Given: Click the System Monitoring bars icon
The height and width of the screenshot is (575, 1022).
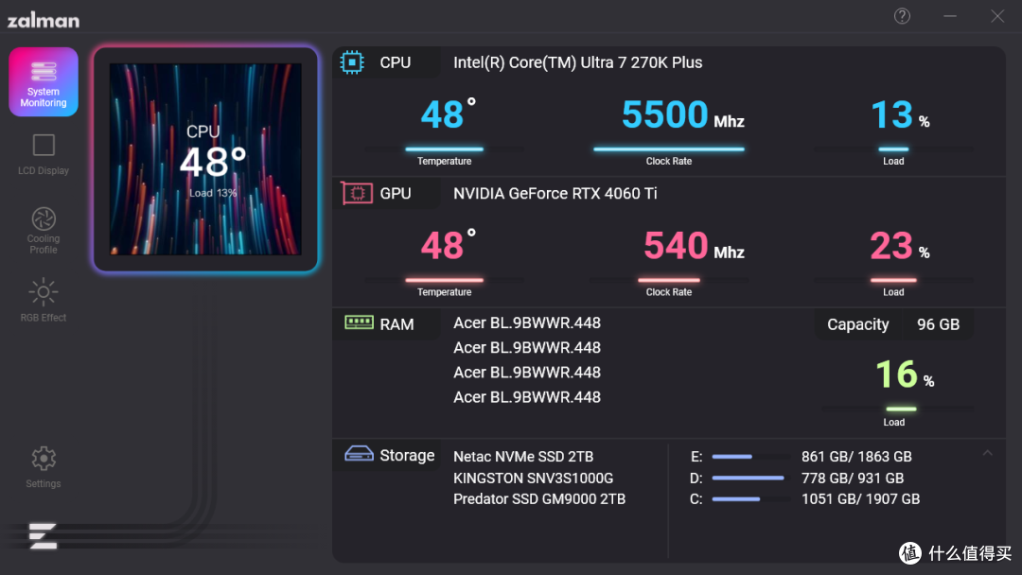Looking at the screenshot, I should (x=44, y=71).
